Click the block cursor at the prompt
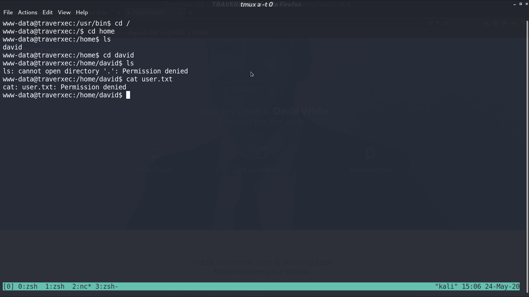 click(x=128, y=95)
